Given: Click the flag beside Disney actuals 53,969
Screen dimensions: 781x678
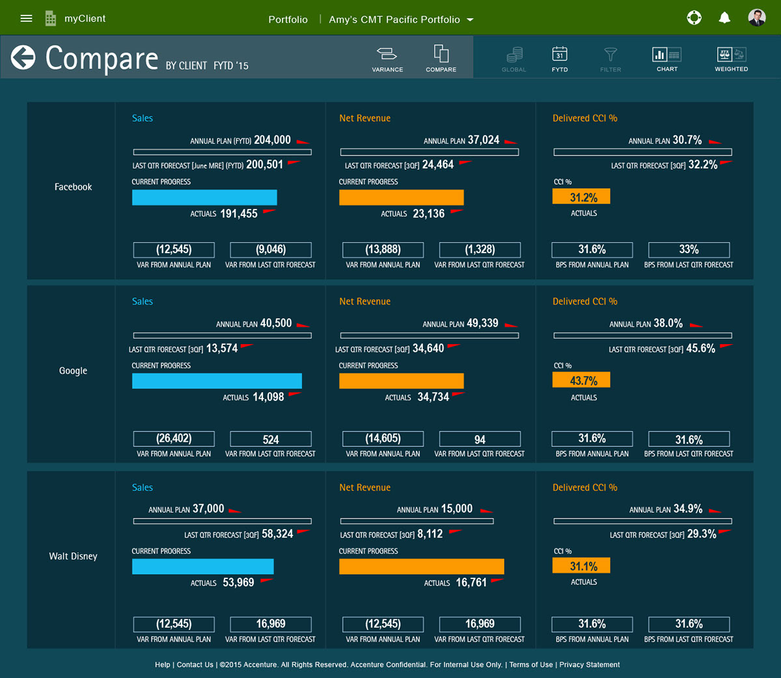Looking at the screenshot, I should coord(266,580).
